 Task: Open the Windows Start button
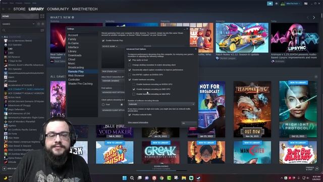tap(125, 178)
